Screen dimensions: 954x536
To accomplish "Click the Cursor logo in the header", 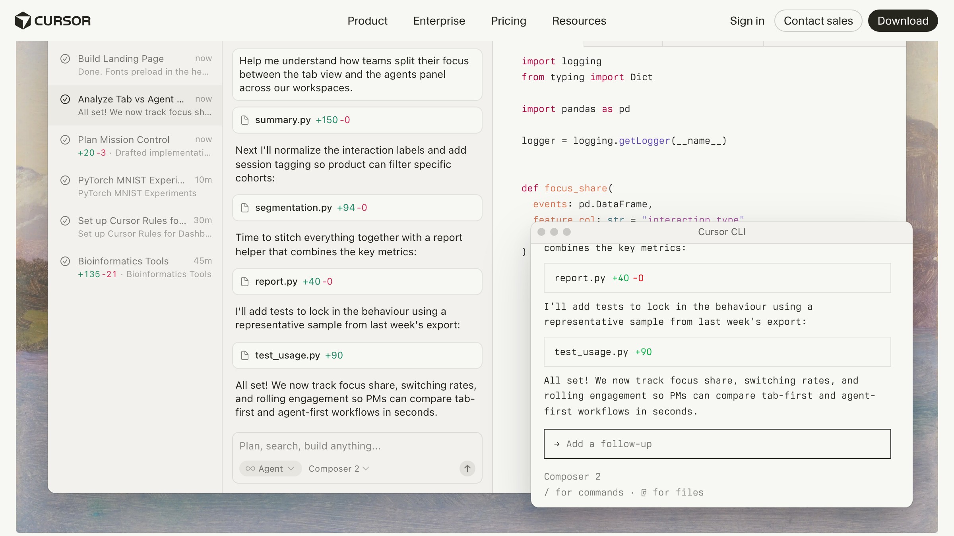I will (53, 21).
